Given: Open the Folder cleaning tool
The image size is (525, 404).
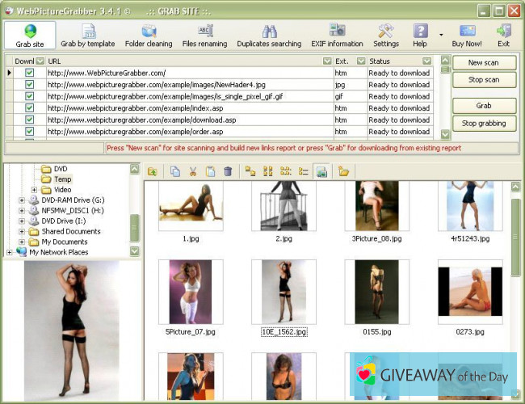Looking at the screenshot, I should pyautogui.click(x=148, y=35).
